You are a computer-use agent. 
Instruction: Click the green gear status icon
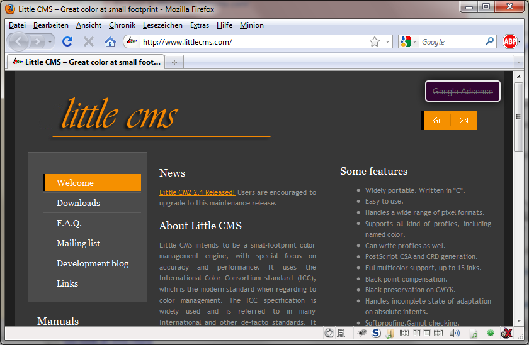491,333
